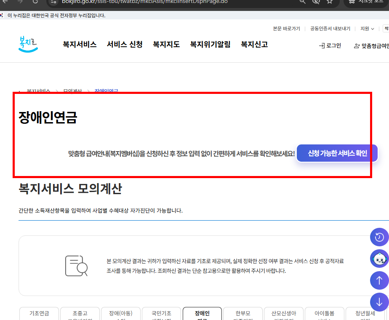
Task: Click the search icon in the address bar
Action: [302, 1]
